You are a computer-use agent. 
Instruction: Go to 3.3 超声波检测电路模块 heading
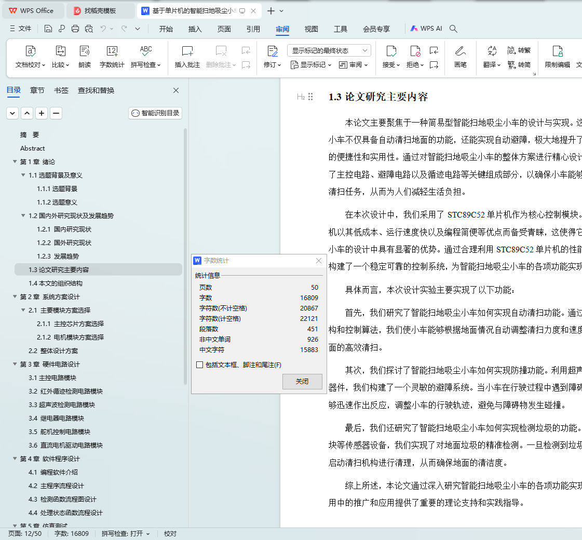62,404
